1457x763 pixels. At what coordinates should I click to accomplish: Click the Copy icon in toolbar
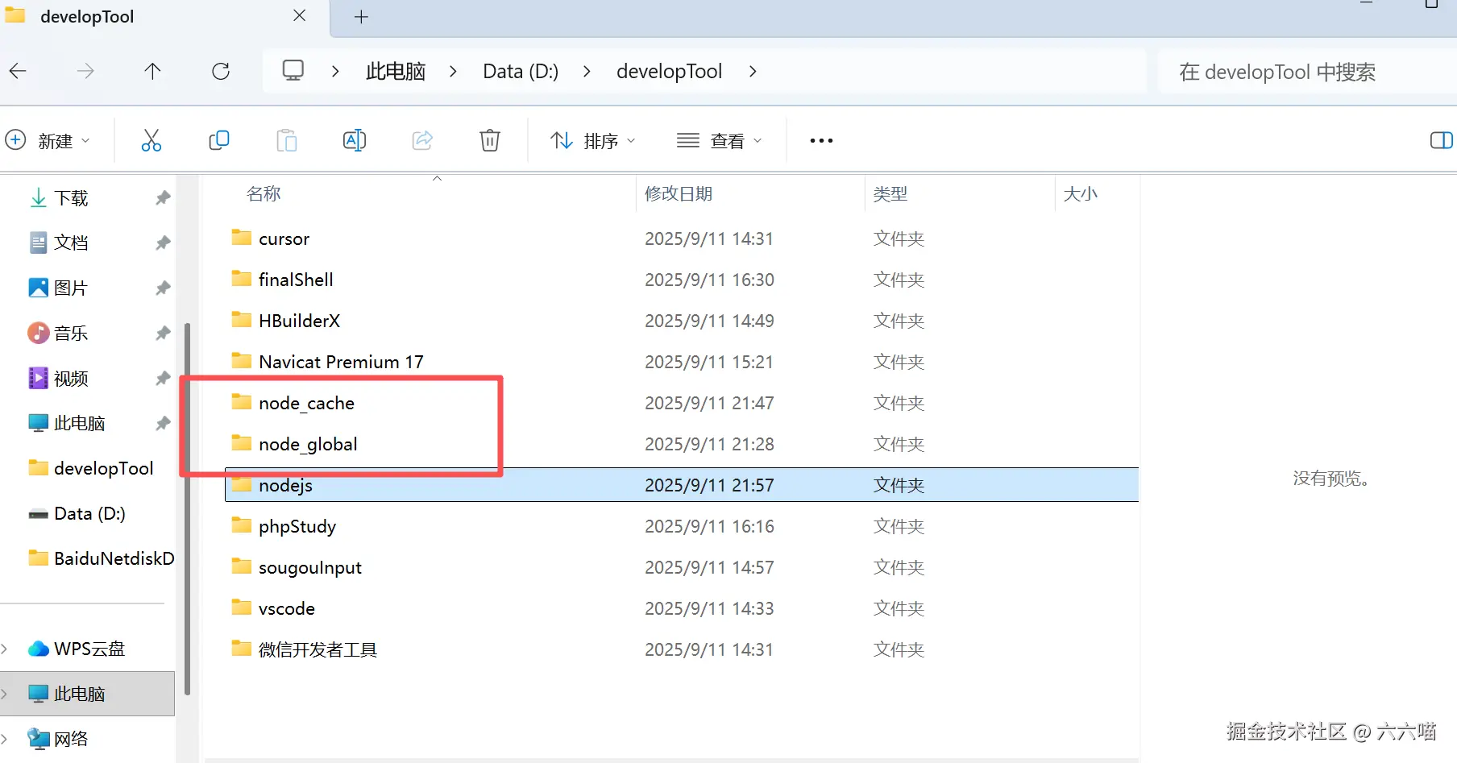pyautogui.click(x=219, y=140)
